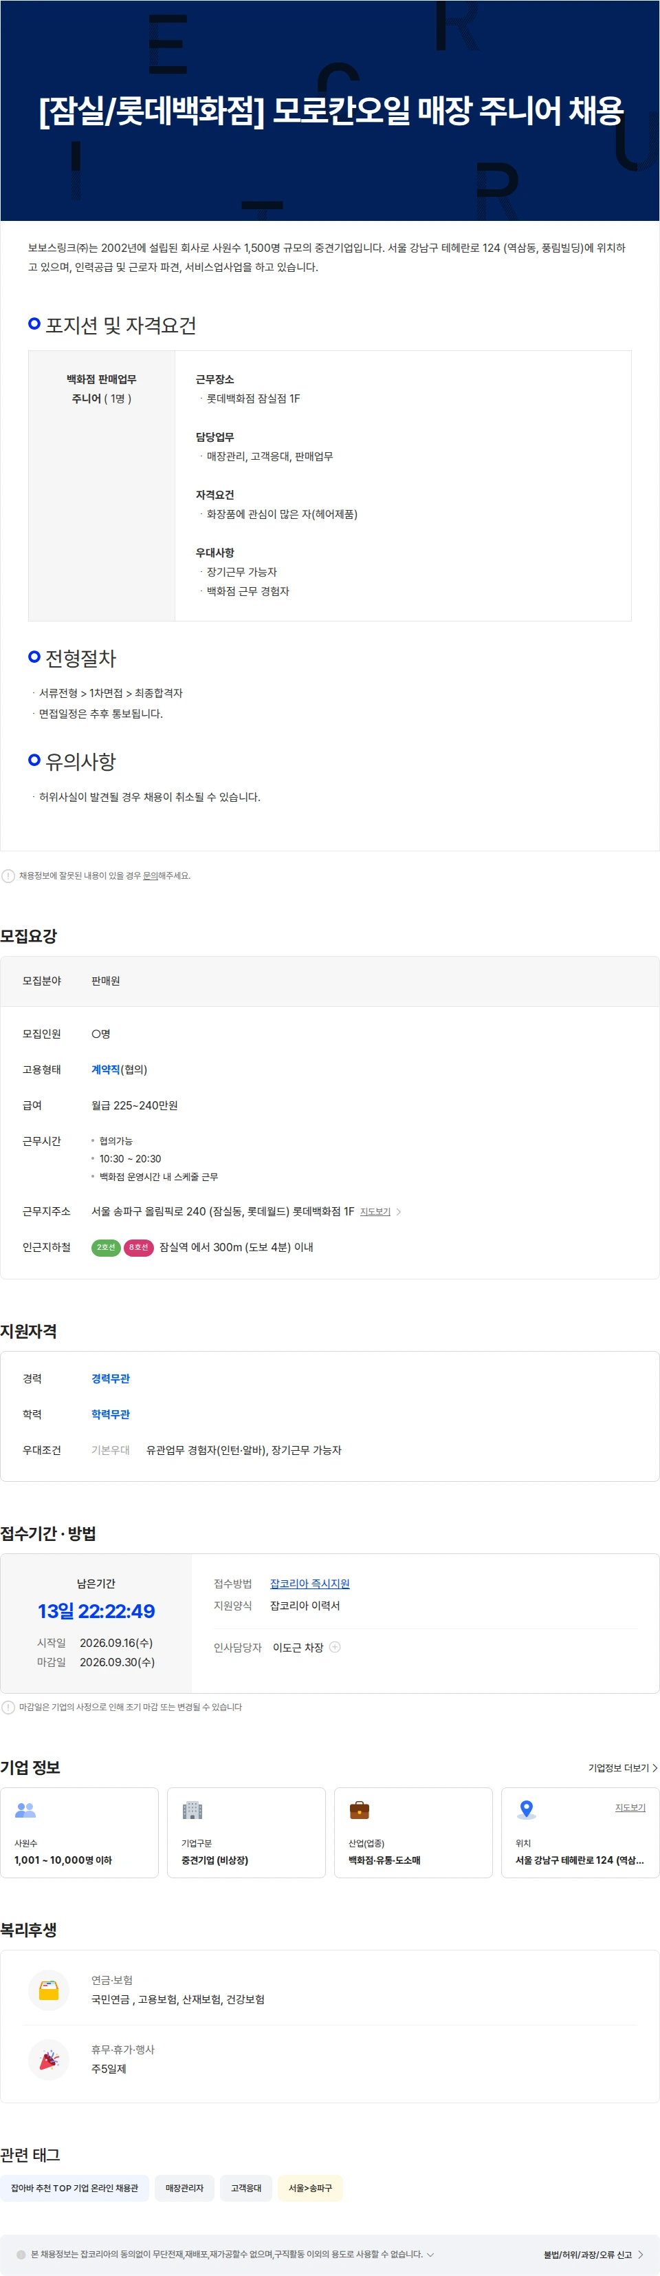
Task: Click the location pin icon in 위치 card
Action: click(527, 1809)
